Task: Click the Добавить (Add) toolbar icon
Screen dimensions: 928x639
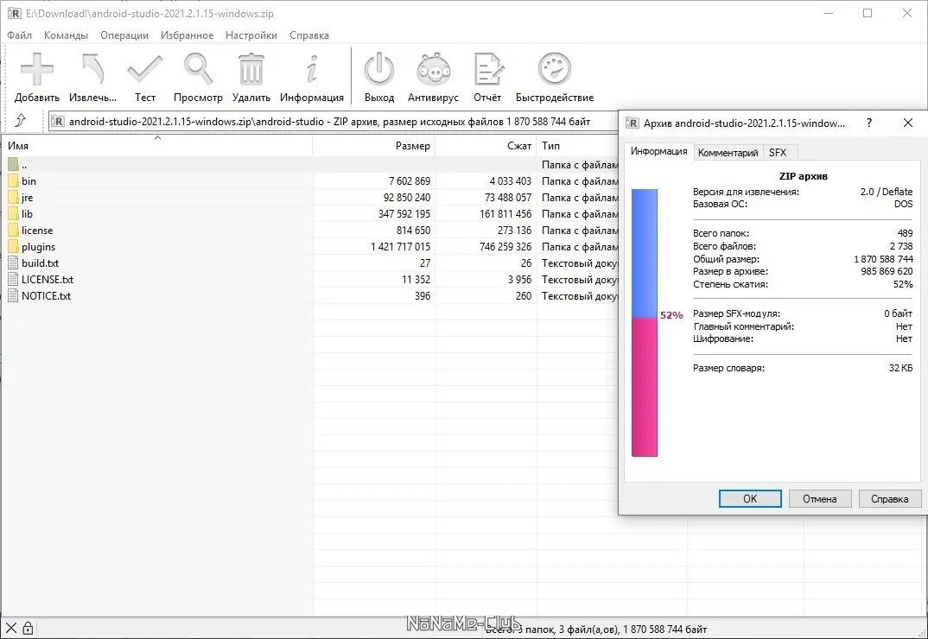Action: [x=36, y=69]
